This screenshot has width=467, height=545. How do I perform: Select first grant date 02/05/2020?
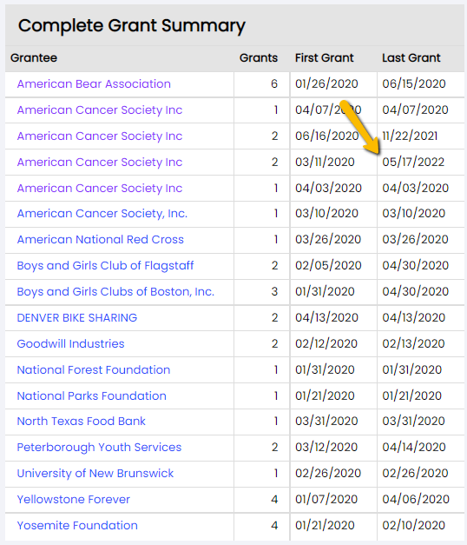pyautogui.click(x=328, y=266)
